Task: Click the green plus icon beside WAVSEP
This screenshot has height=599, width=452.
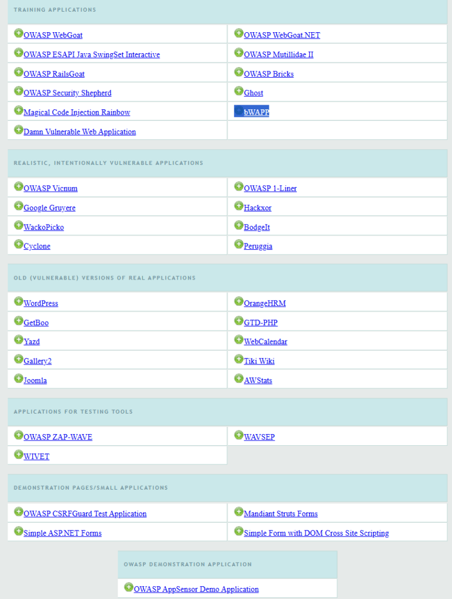Action: [x=239, y=435]
